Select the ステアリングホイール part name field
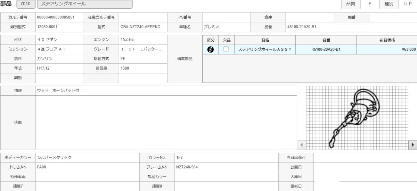The image size is (417, 191). click(x=85, y=4)
